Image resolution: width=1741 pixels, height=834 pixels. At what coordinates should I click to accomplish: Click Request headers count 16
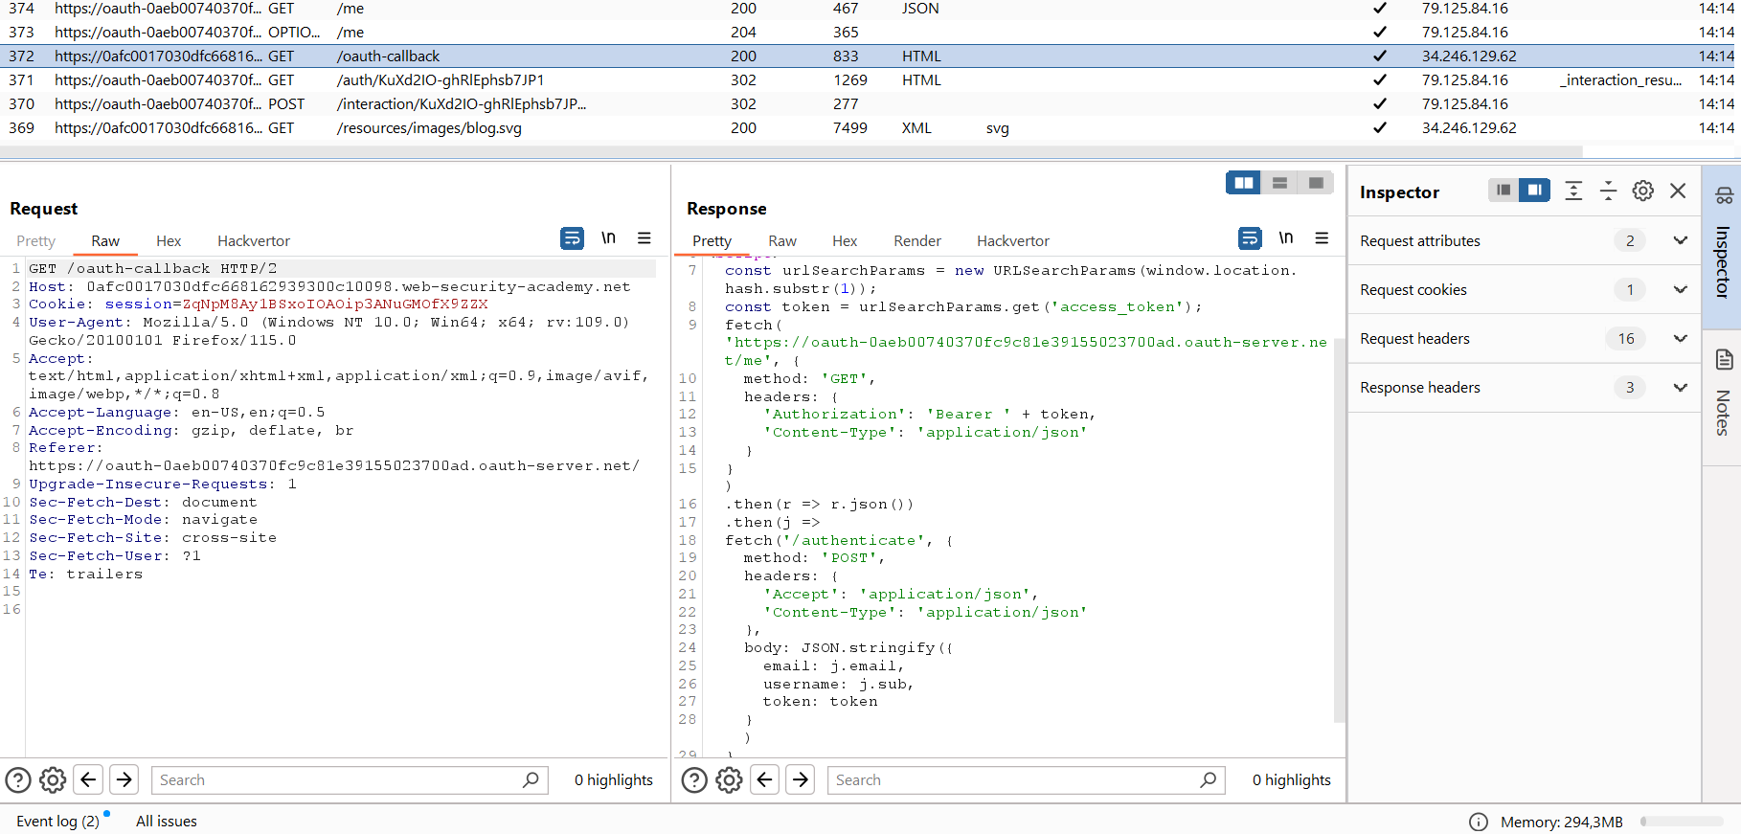point(1626,338)
